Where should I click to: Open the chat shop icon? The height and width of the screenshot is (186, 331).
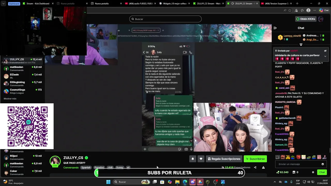coord(294,172)
